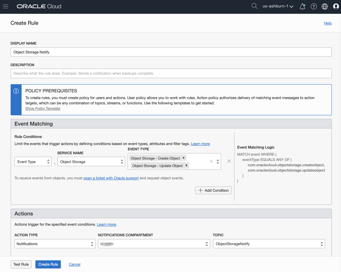The image size is (341, 272).
Task: Click the Create Rule button
Action: pos(48,264)
